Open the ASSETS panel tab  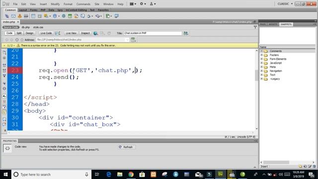pos(273,24)
